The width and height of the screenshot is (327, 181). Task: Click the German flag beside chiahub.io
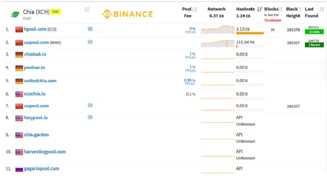pos(19,55)
